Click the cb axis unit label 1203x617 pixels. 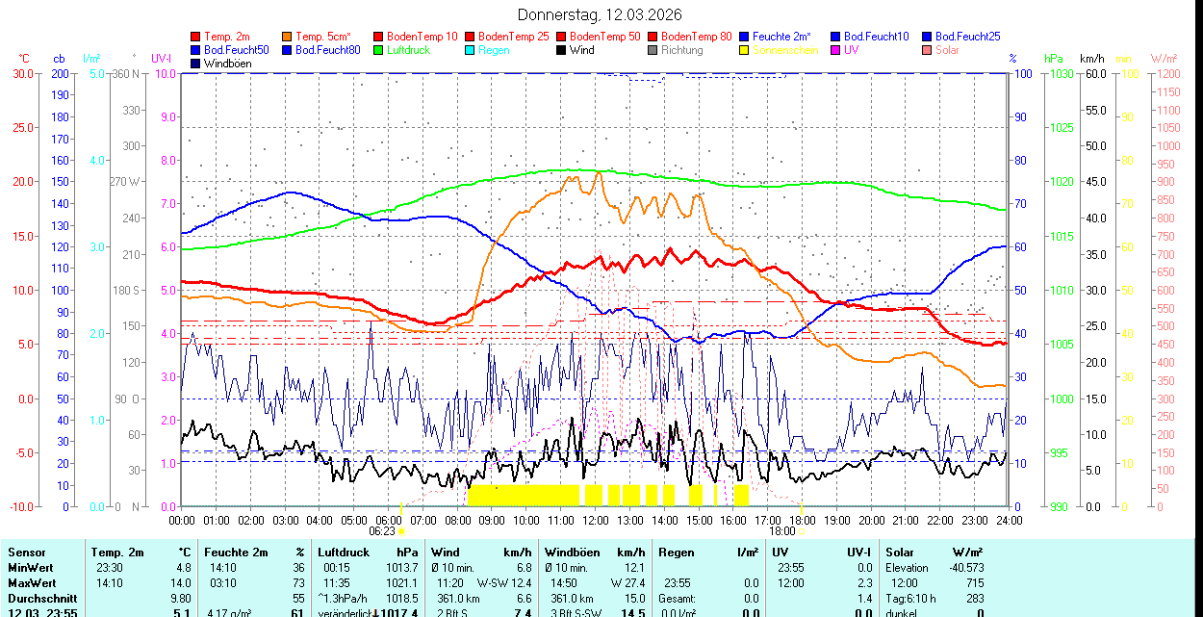(x=59, y=59)
